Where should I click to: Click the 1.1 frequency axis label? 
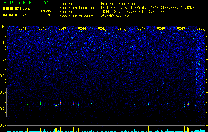(3, 43)
